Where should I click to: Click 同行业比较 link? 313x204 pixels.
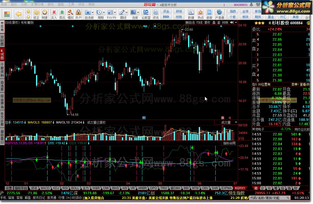tap(302, 129)
